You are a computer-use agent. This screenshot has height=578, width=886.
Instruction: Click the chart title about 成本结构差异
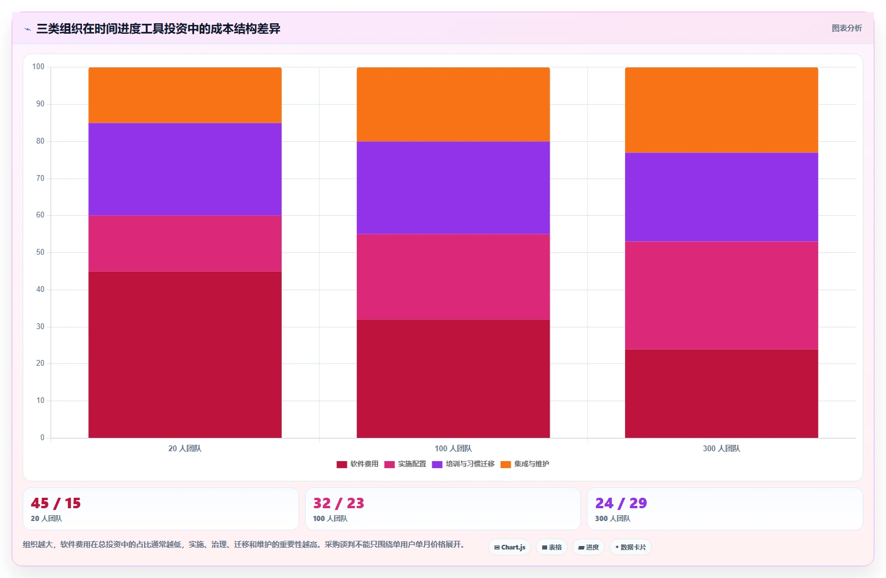pyautogui.click(x=158, y=28)
